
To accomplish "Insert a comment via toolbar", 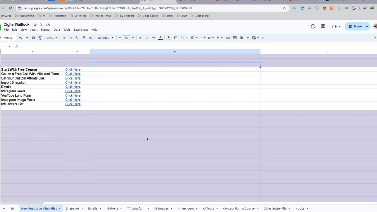I will [235, 38].
